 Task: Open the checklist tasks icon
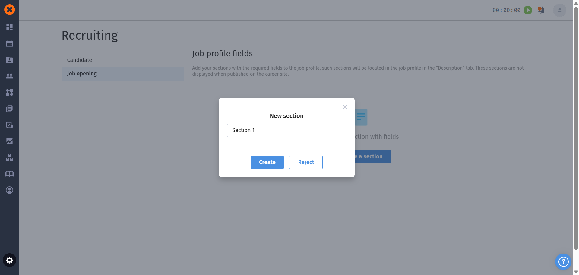point(9,125)
